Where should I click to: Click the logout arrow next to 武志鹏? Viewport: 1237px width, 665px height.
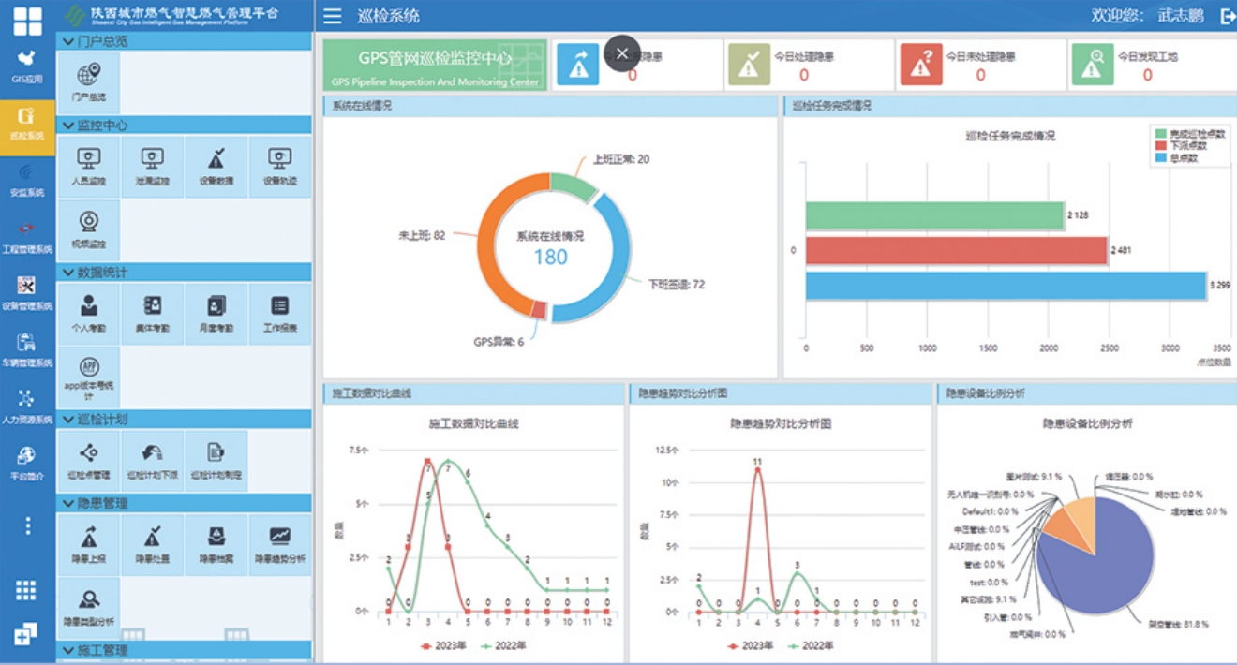coord(1228,16)
